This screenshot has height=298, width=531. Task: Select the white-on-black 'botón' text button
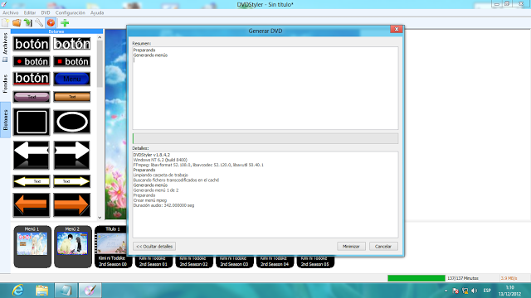32,44
